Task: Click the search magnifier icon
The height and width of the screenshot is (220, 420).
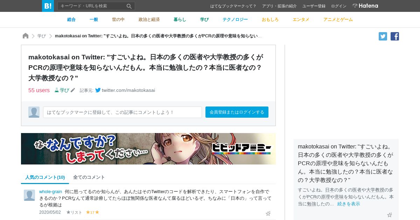Action: point(129,6)
